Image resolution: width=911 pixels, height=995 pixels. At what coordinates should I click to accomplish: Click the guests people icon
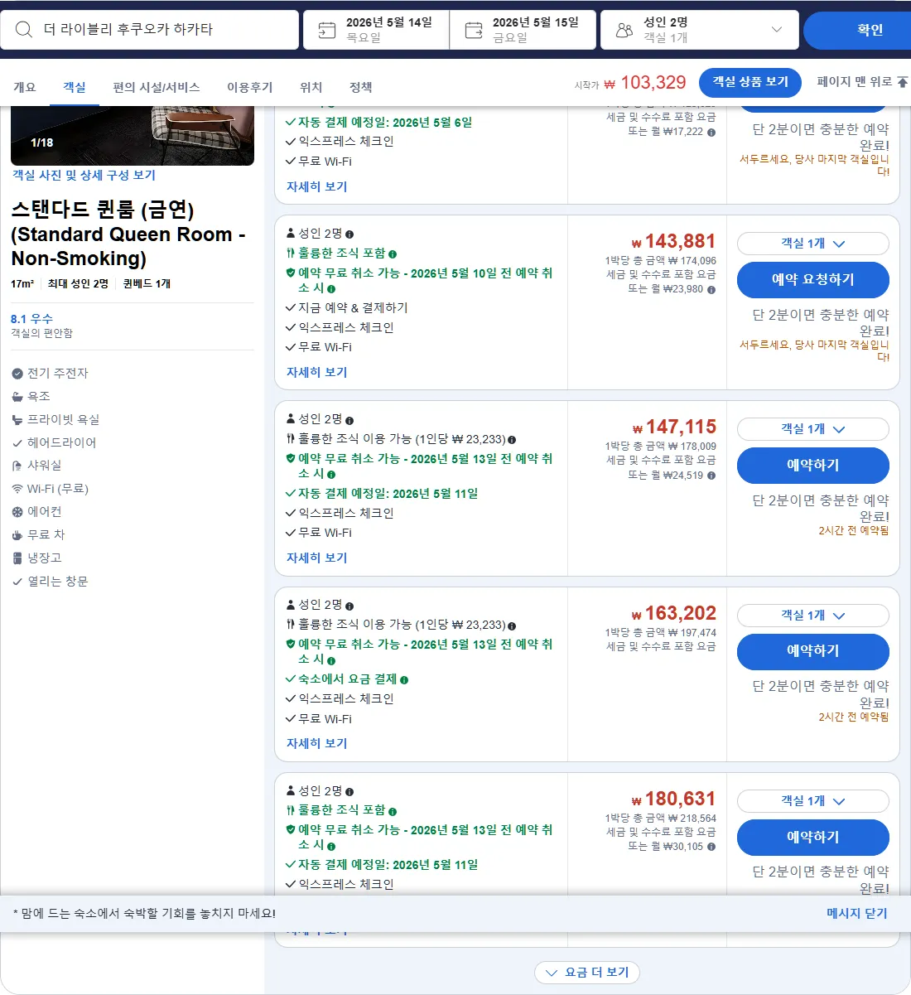click(x=624, y=31)
